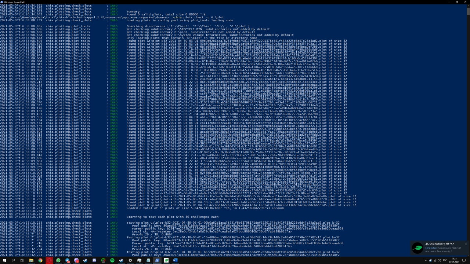Dismiss the Chia Network RU notification
This screenshot has width=470, height=264.
(x=466, y=244)
